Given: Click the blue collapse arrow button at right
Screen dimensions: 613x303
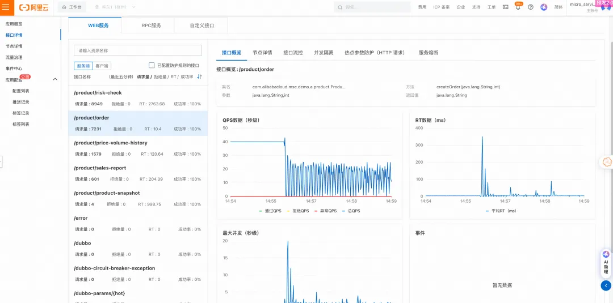Looking at the screenshot, I should (606, 285).
